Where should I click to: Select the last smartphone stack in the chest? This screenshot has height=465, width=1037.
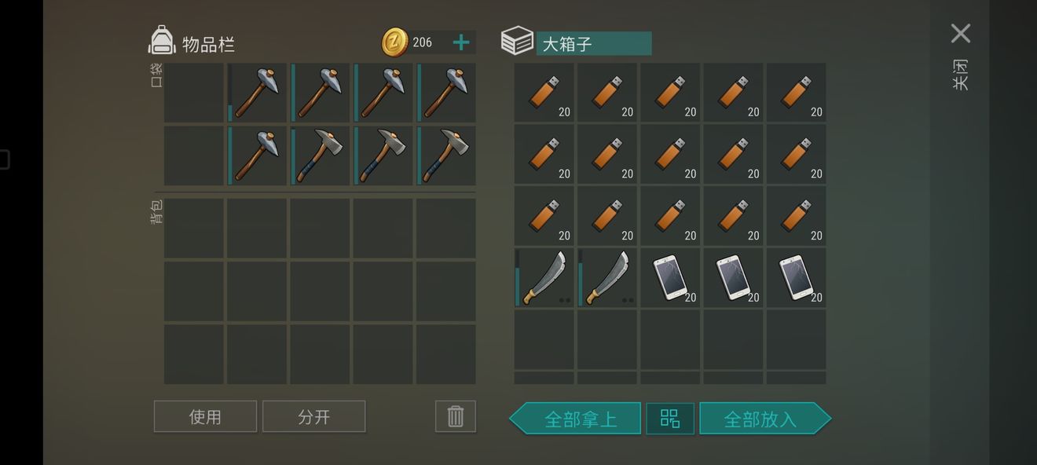click(796, 277)
